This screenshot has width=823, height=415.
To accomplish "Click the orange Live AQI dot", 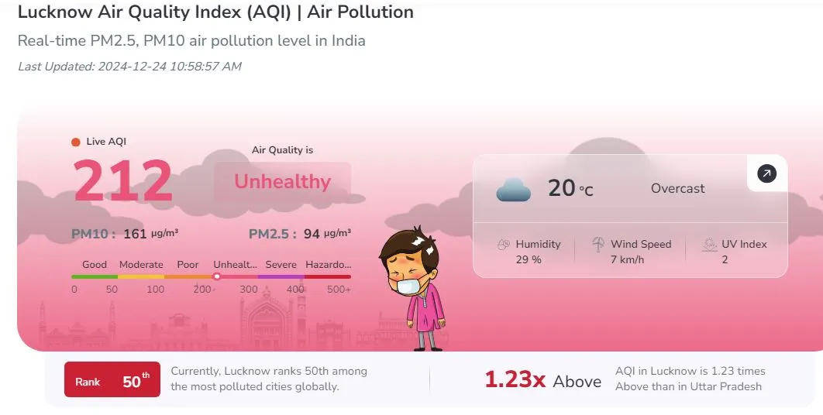I will coord(76,142).
